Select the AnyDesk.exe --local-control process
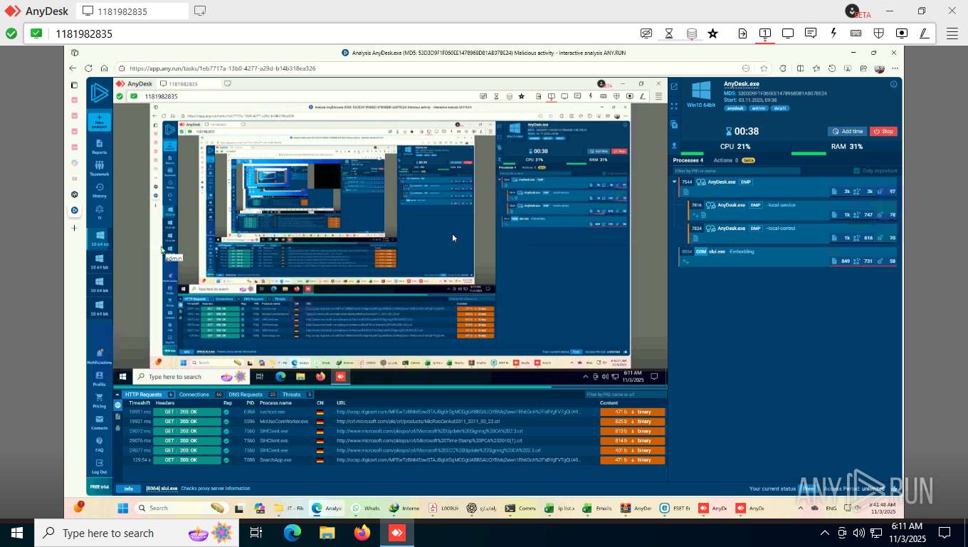The image size is (968, 547). click(x=793, y=233)
